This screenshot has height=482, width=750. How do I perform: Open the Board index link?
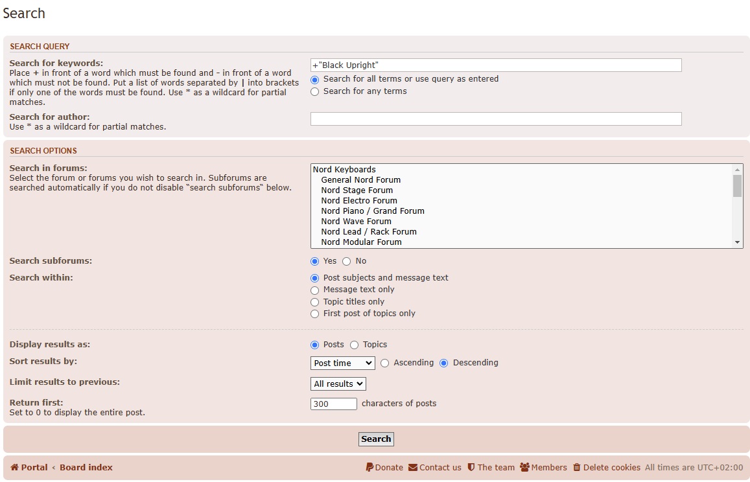coord(86,468)
